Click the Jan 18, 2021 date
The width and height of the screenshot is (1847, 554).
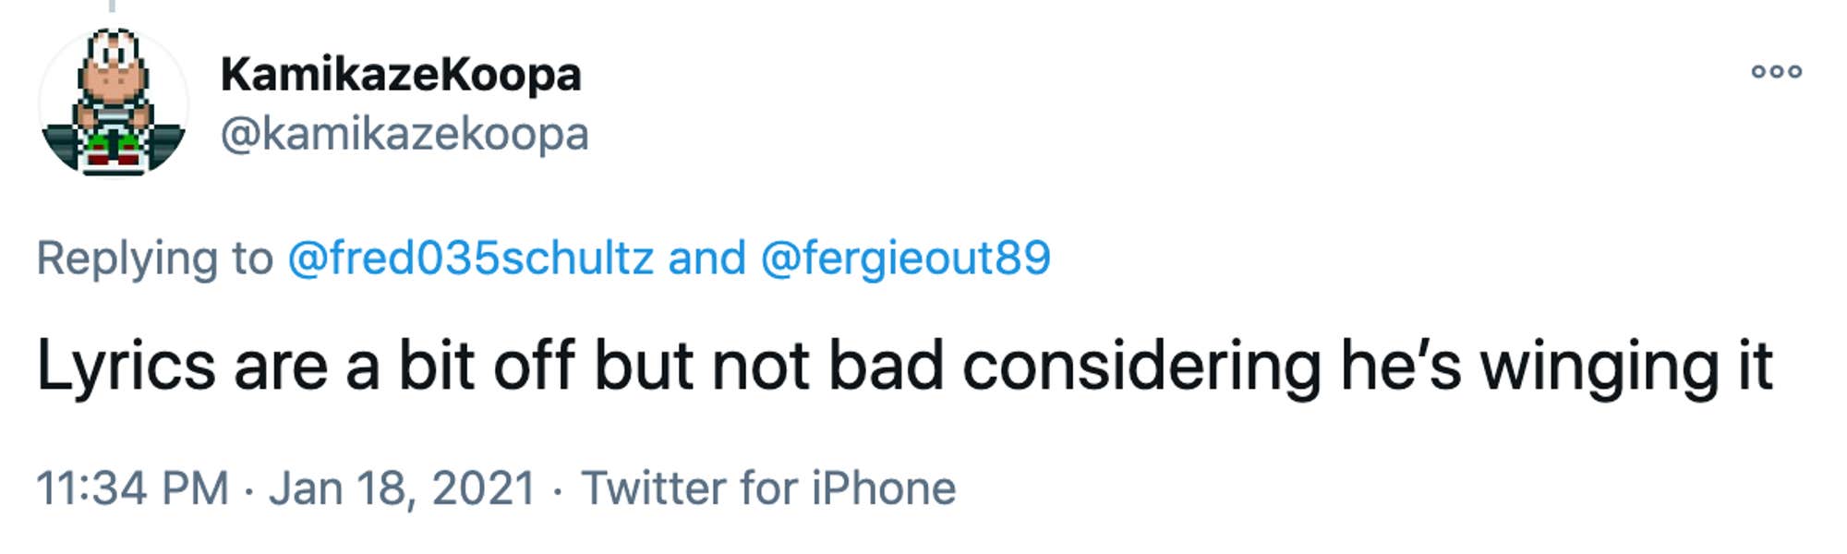(x=402, y=488)
